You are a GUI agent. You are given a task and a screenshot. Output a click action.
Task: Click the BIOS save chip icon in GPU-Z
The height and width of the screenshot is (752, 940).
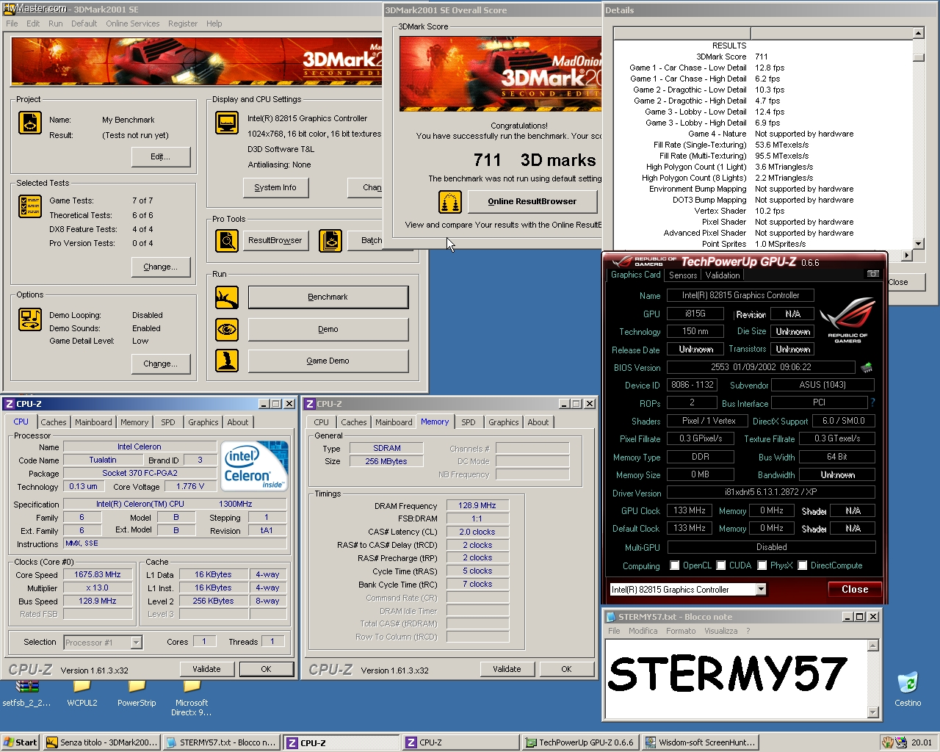867,367
